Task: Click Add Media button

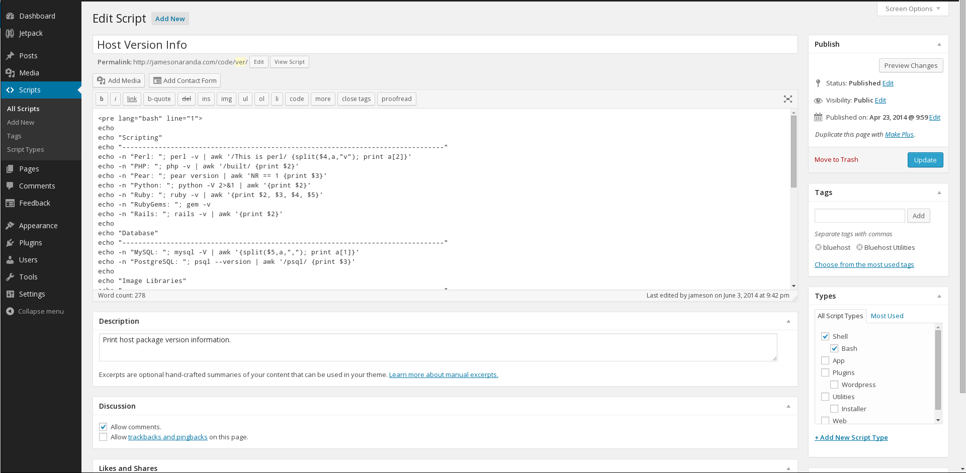Action: pos(119,80)
